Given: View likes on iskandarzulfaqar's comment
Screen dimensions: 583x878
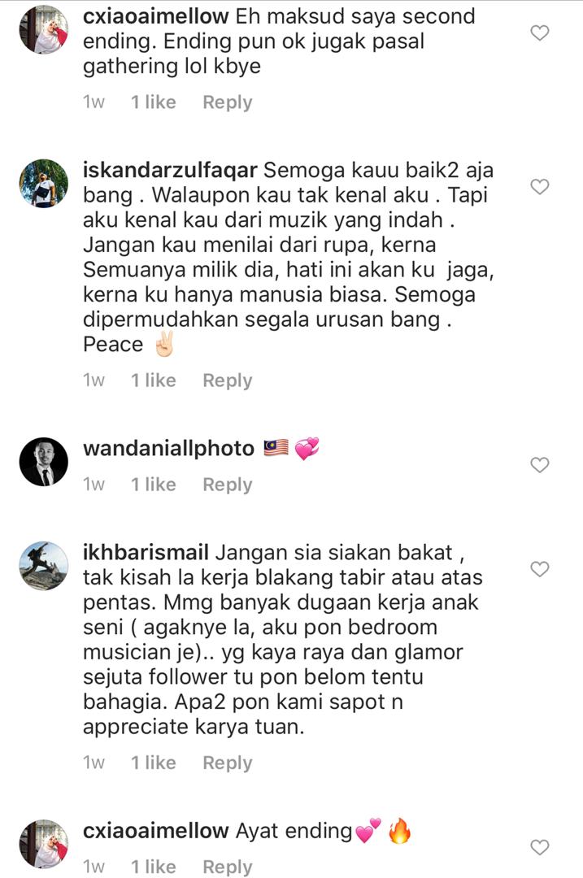Looking at the screenshot, I should click(x=154, y=380).
